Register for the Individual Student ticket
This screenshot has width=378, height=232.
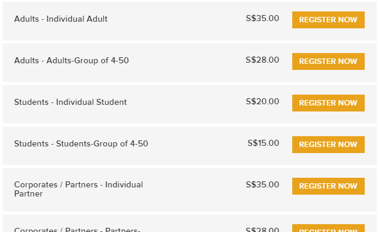click(x=328, y=103)
